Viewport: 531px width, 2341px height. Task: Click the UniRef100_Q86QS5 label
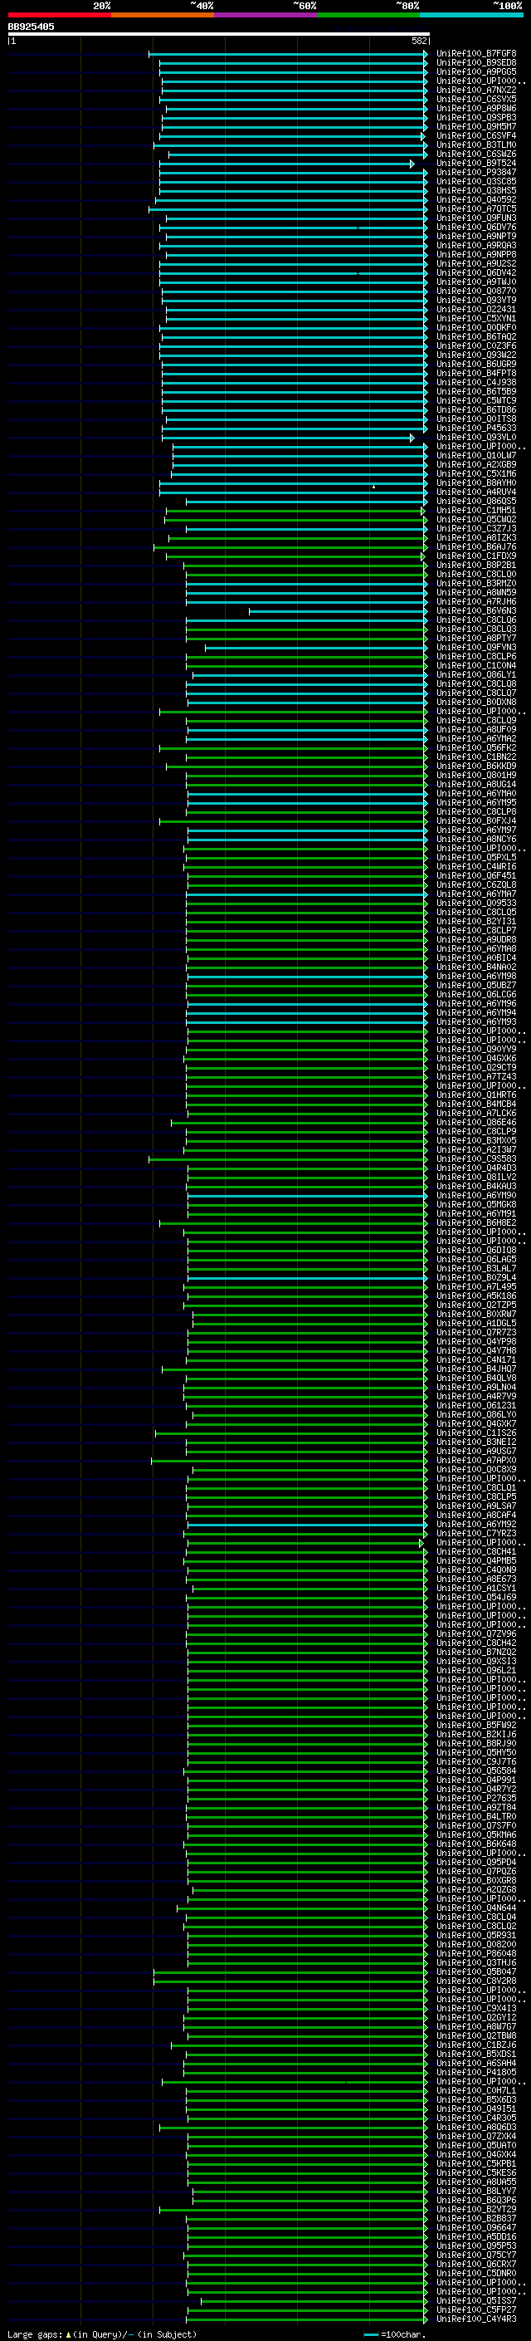[475, 502]
